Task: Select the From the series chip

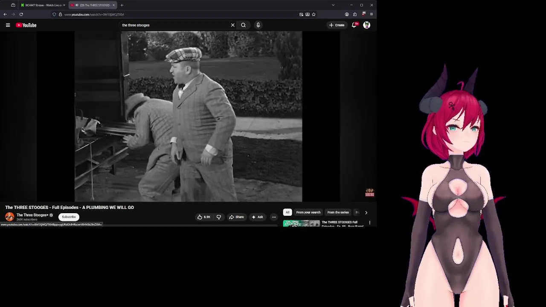Action: (338, 212)
